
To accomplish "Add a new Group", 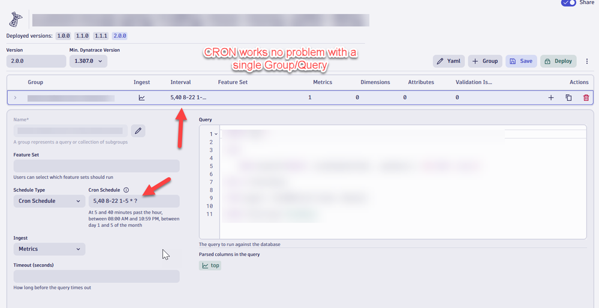I will (485, 61).
